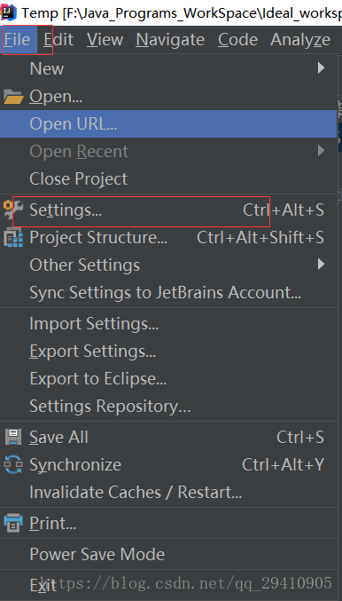Expand the New submenu arrow
342x601 pixels.
[321, 68]
